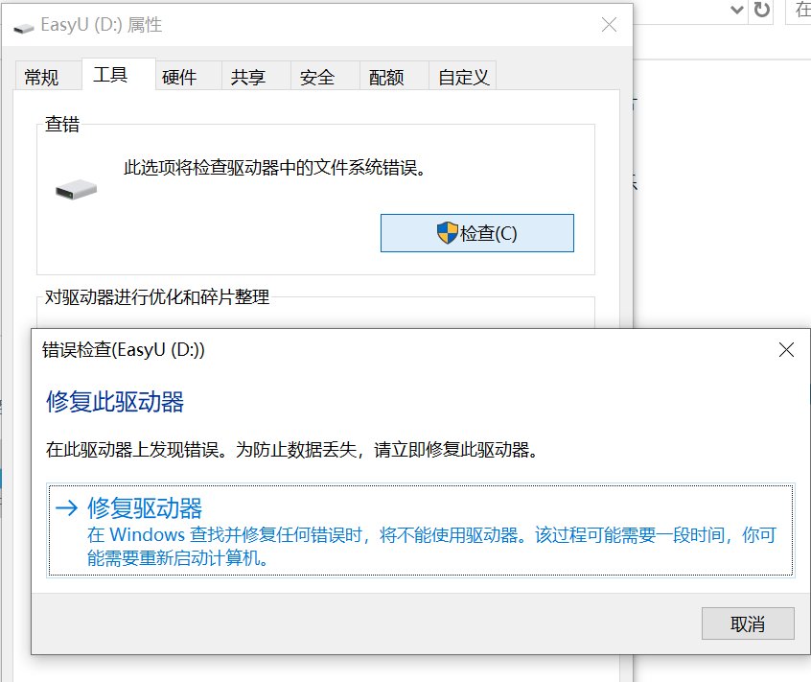Expand the address bar history dropdown arrow
This screenshot has width=811, height=682.
(x=736, y=10)
